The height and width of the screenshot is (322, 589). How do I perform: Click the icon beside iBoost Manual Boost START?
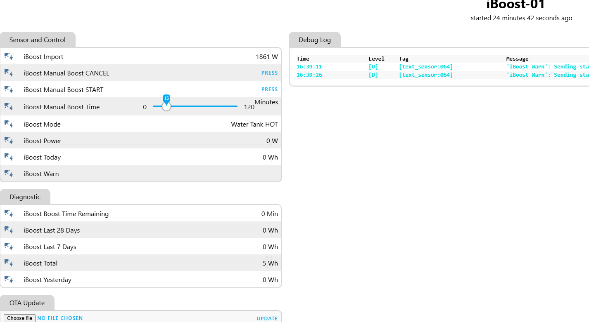(9, 89)
